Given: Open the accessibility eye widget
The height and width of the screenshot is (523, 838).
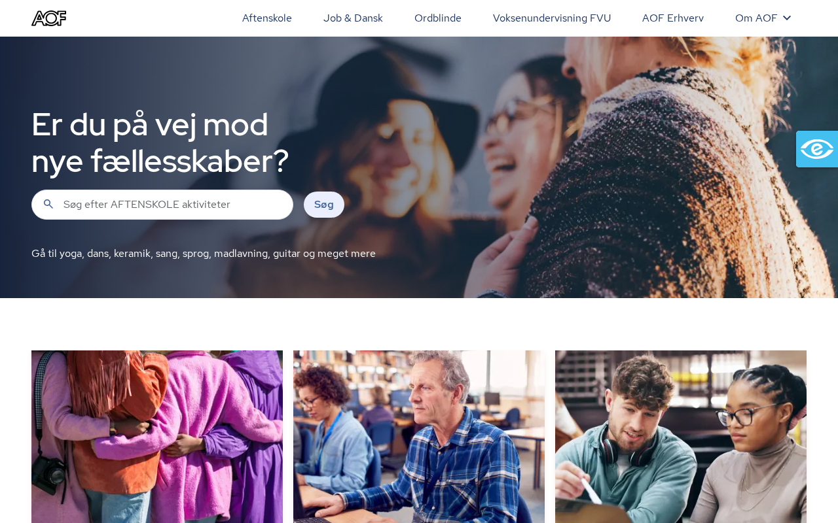Looking at the screenshot, I should pos(817,149).
